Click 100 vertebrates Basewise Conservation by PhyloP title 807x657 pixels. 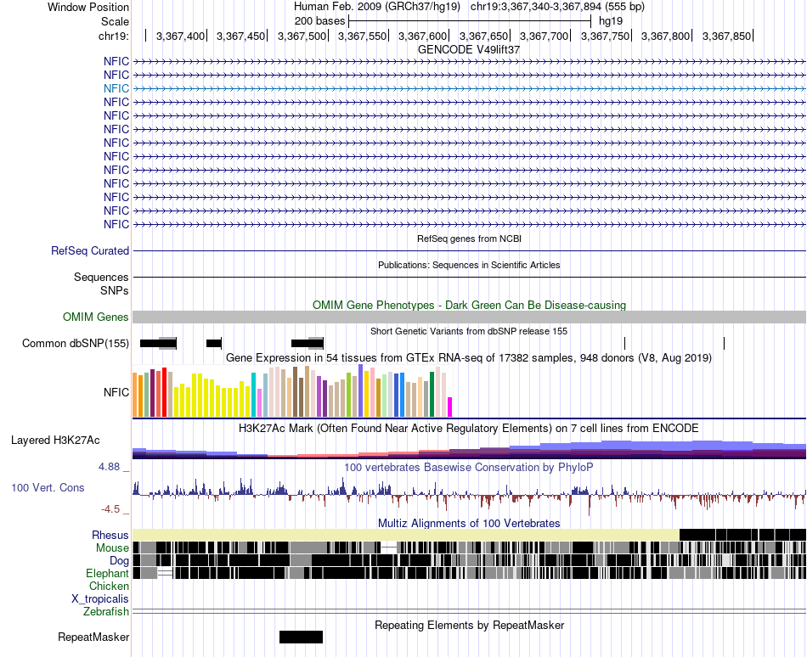point(469,468)
